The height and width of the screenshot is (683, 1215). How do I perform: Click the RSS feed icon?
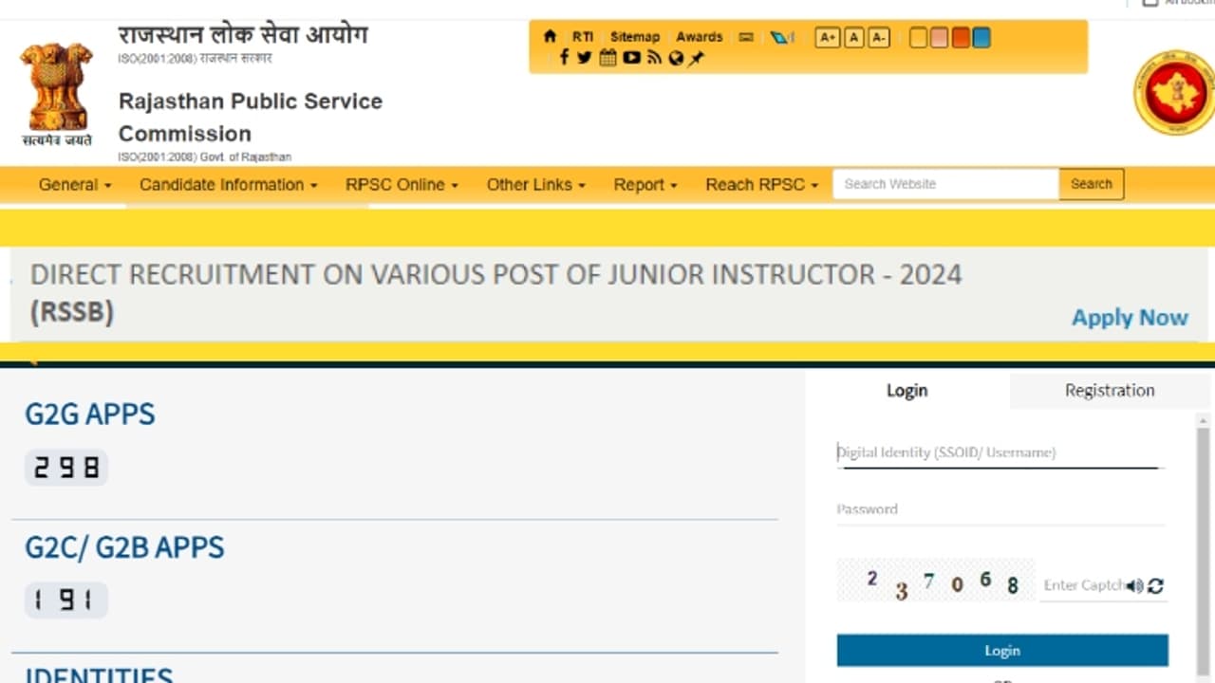[x=654, y=58]
